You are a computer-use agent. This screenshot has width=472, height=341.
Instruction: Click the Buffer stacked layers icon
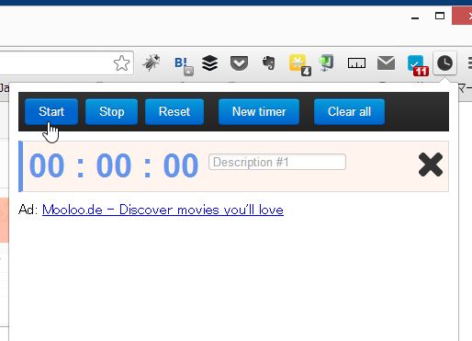210,63
